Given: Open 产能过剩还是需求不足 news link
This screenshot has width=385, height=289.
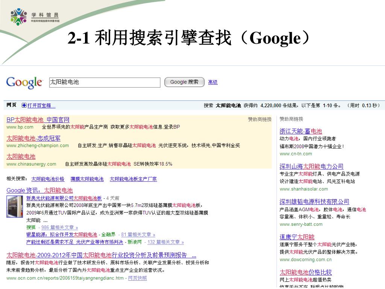Looking at the screenshot, I should coord(75,242).
